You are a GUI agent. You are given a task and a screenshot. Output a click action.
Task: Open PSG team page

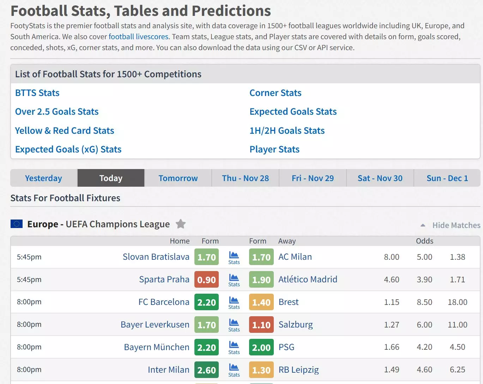click(x=286, y=347)
